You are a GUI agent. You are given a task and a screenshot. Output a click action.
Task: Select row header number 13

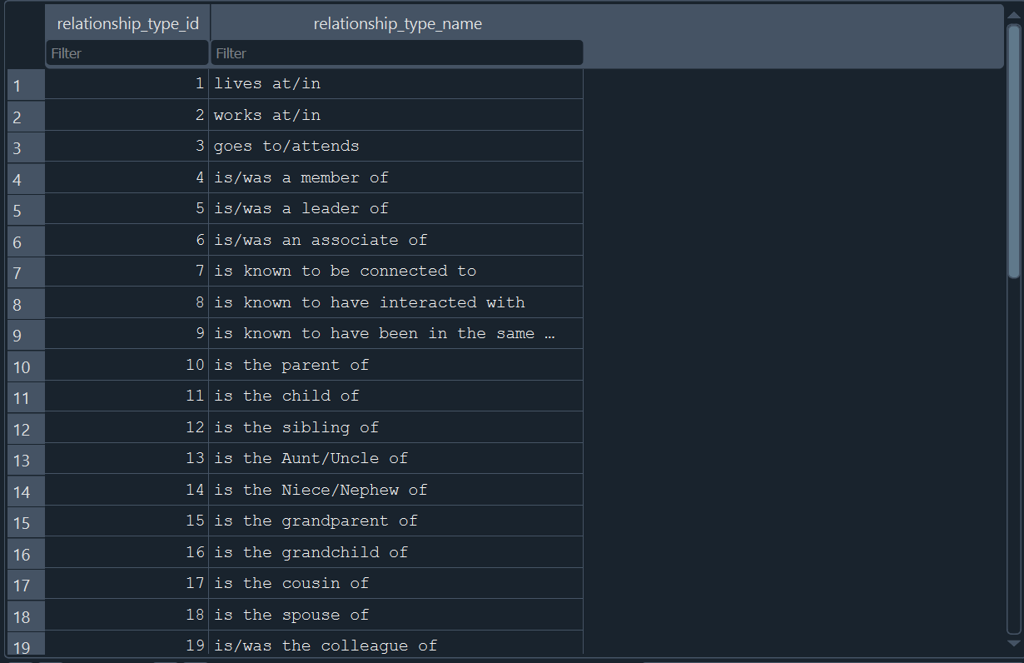pos(26,459)
